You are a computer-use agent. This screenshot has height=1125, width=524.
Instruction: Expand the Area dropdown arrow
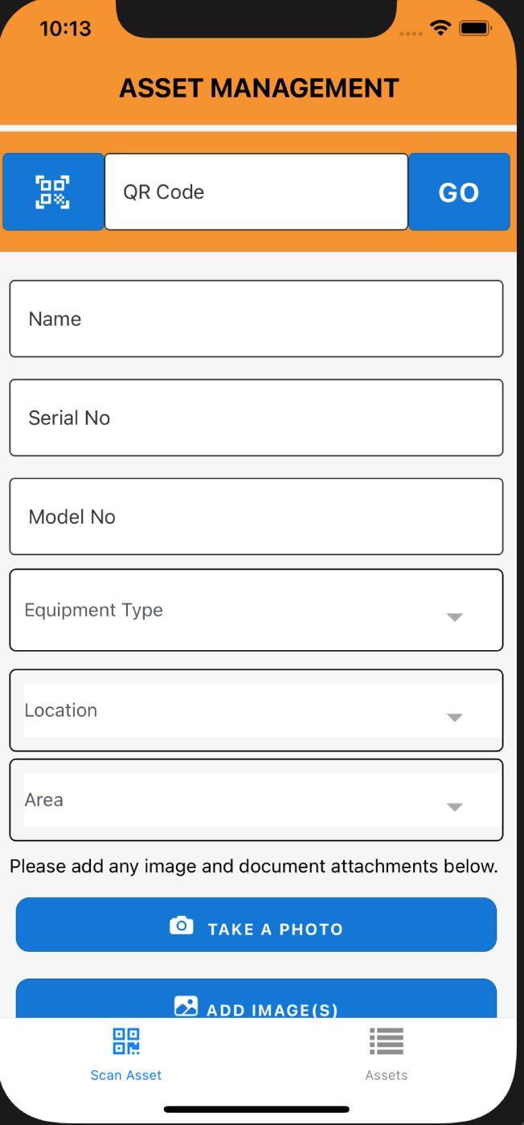click(455, 806)
